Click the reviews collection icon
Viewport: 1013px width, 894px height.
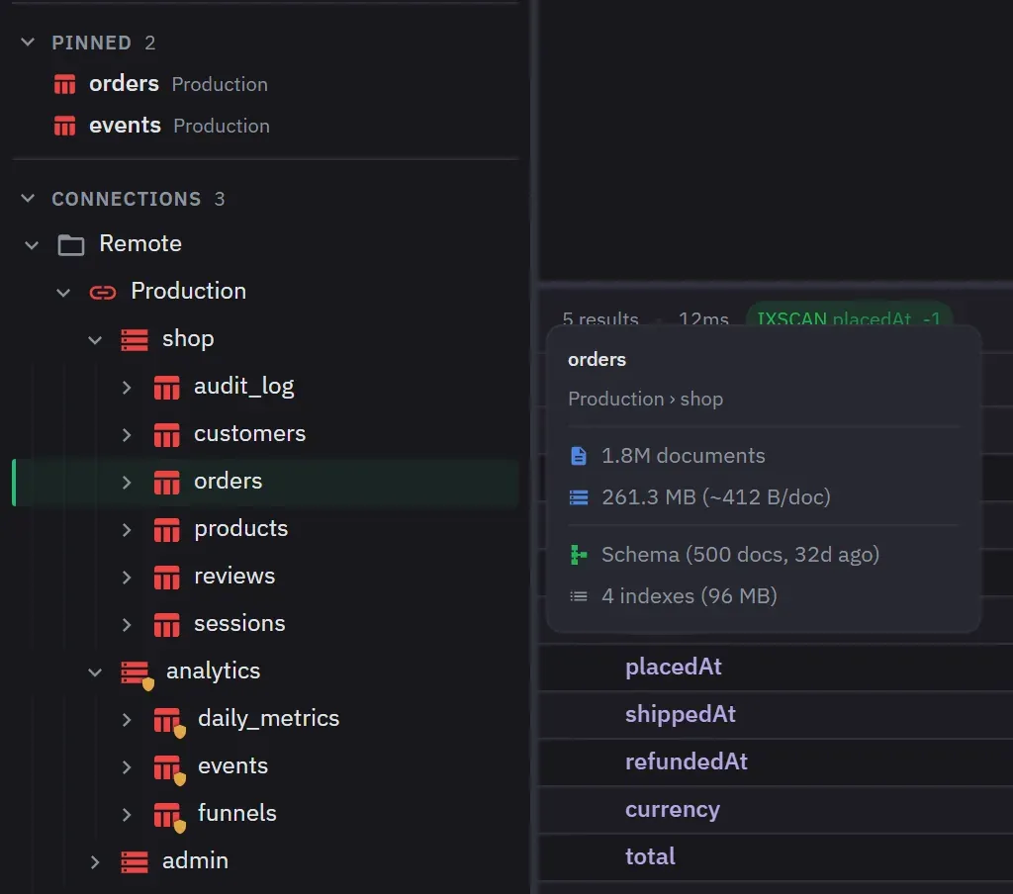tap(166, 578)
